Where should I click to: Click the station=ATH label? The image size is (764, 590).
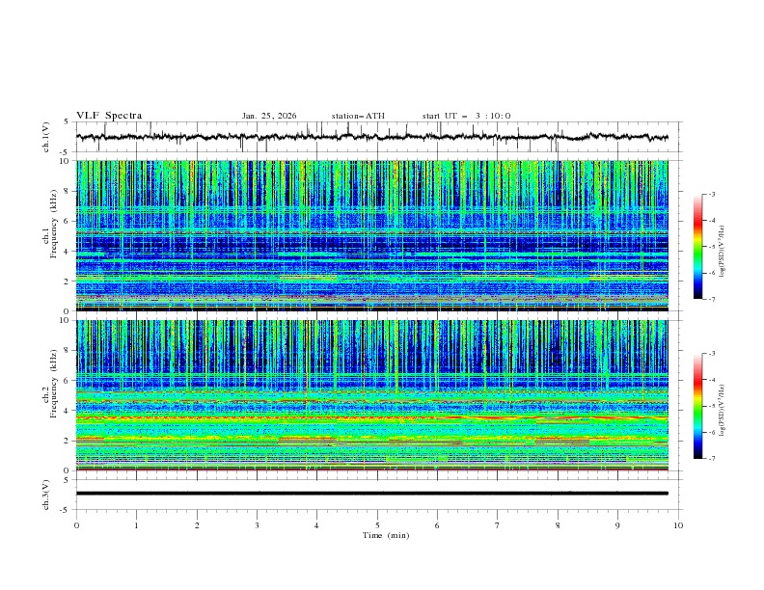click(358, 116)
